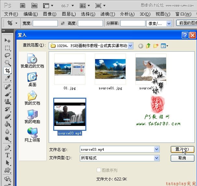Open 网上邻居 location

coord(32,135)
